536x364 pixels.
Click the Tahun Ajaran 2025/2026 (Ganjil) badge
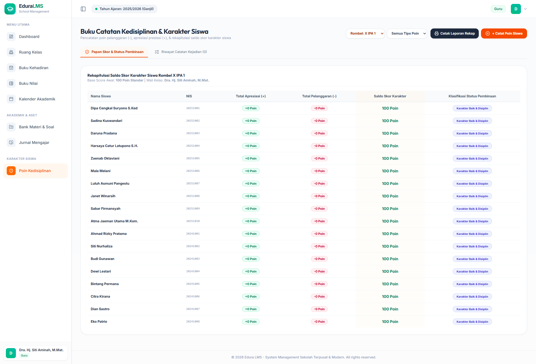coord(124,9)
